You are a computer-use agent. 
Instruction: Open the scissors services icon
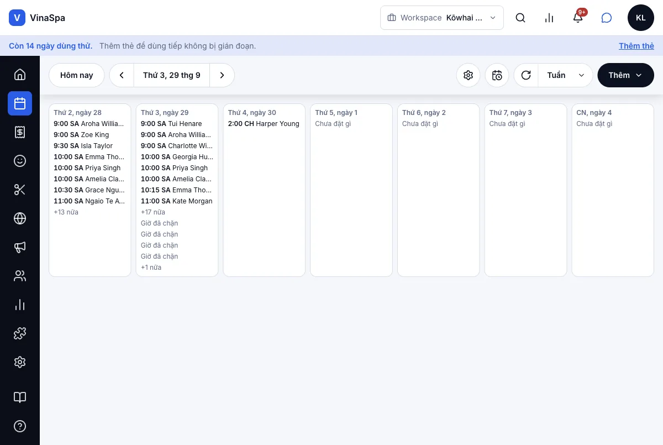(20, 190)
